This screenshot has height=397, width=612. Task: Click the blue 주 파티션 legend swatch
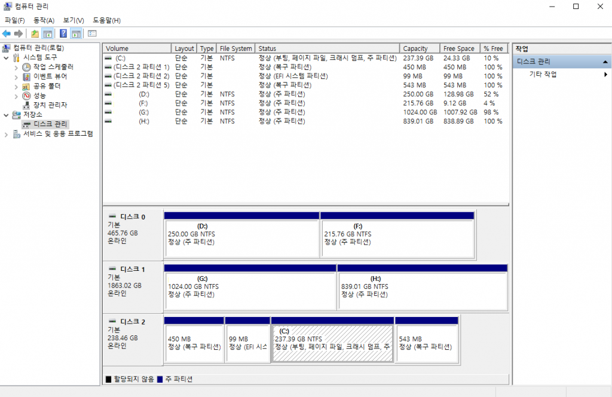(x=160, y=379)
